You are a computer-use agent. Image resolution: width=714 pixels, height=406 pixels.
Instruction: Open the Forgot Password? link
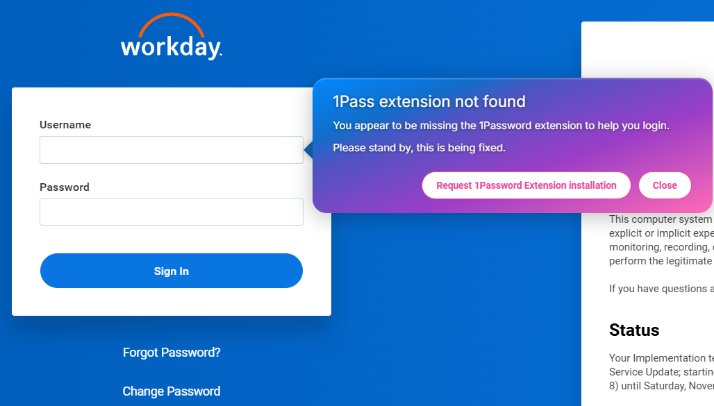(172, 353)
